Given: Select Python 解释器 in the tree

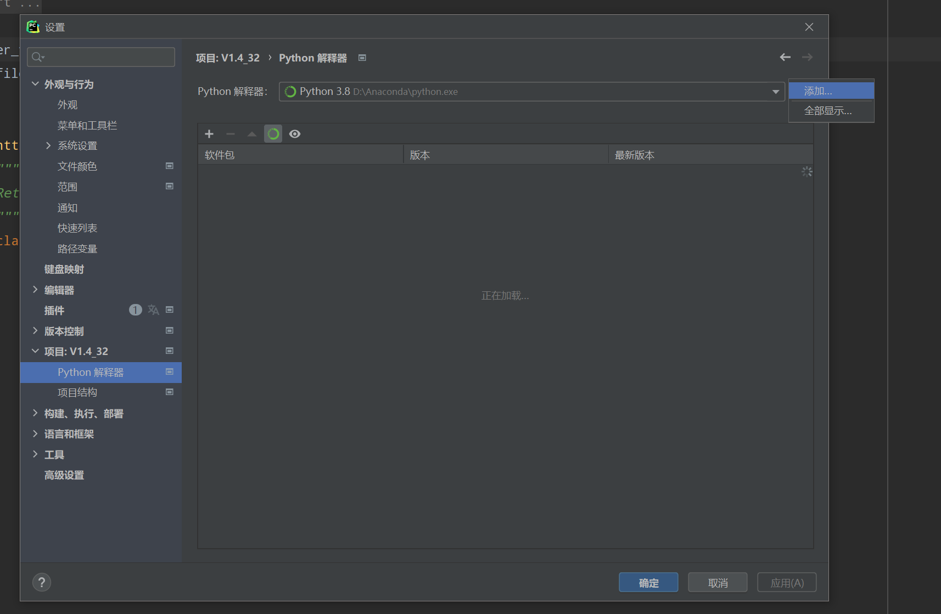Looking at the screenshot, I should tap(101, 372).
